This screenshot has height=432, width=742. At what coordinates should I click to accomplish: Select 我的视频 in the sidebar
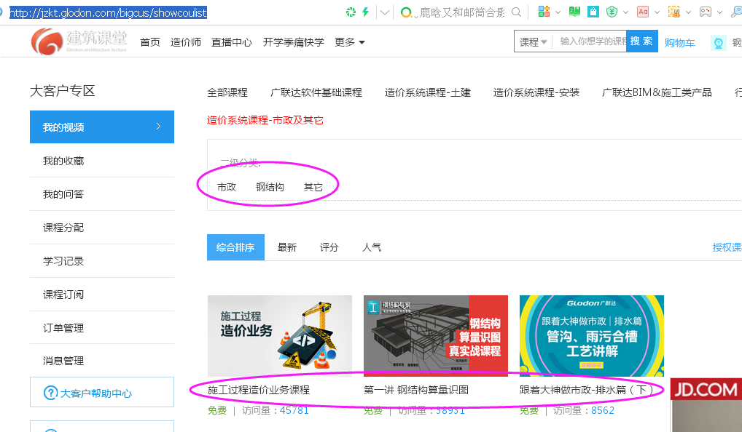[x=102, y=127]
